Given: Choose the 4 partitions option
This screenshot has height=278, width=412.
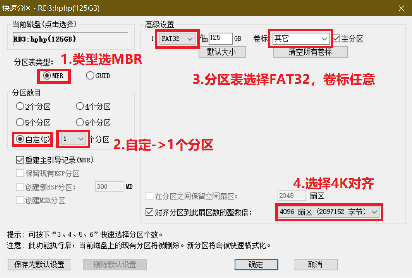Looking at the screenshot, I should tap(80, 106).
